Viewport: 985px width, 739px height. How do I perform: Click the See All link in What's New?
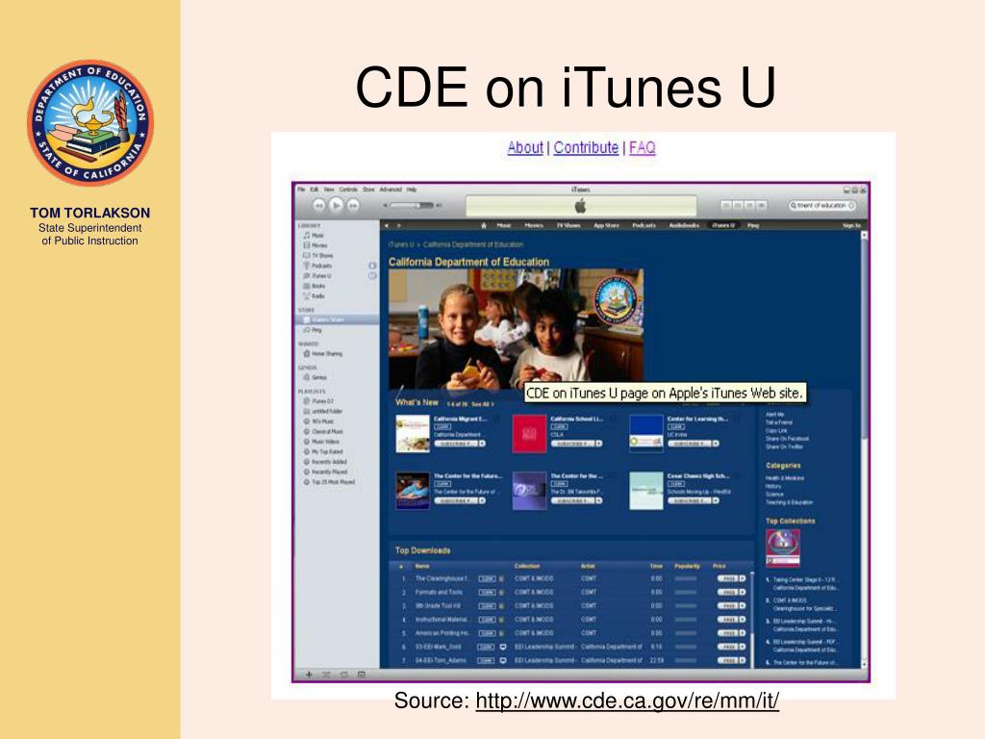pyautogui.click(x=482, y=403)
